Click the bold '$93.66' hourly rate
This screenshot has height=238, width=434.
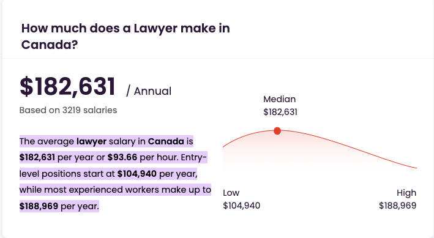[x=122, y=157]
